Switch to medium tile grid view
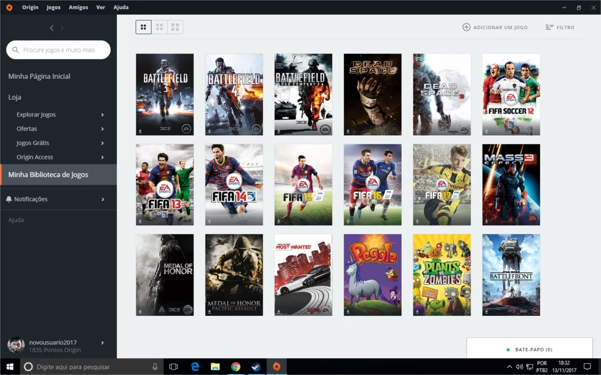The image size is (601, 375). [x=159, y=27]
